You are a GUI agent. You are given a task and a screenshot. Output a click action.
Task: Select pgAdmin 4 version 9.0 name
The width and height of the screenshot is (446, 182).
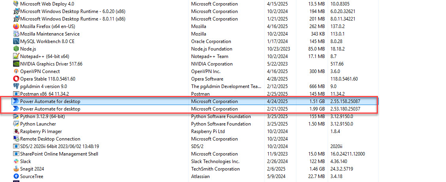[44, 86]
